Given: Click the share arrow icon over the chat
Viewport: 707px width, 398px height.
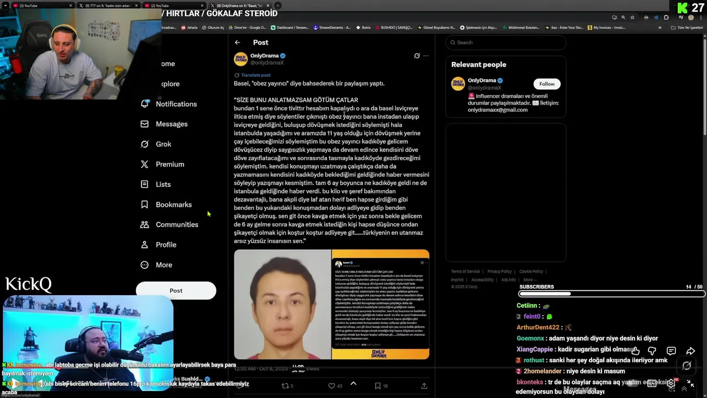Looking at the screenshot, I should coord(690,351).
